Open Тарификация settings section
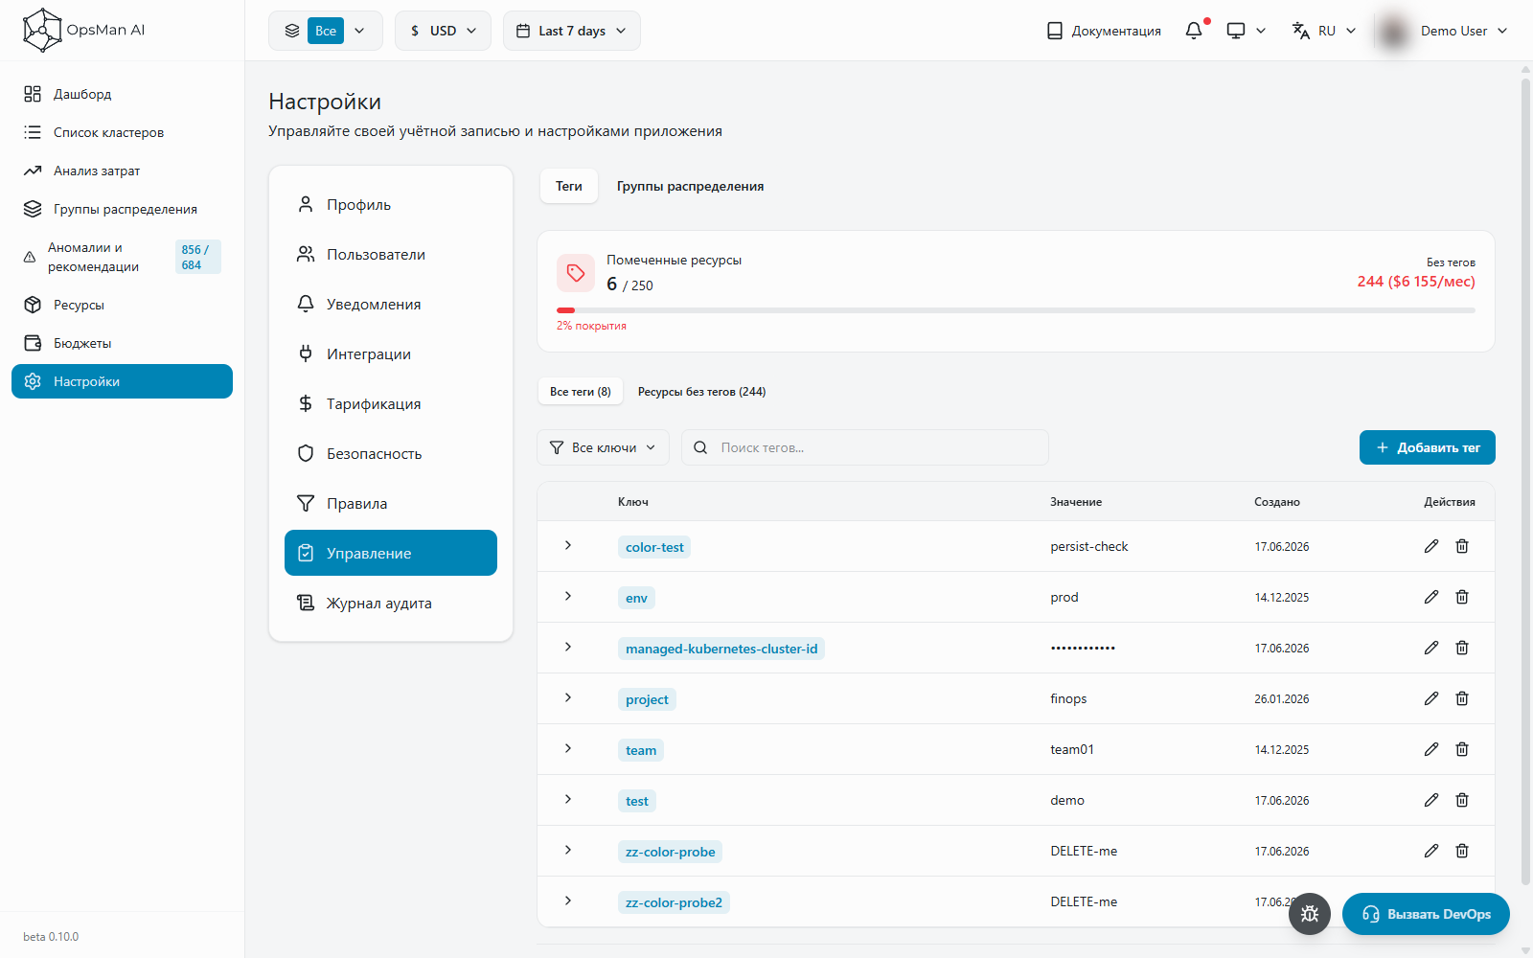The height and width of the screenshot is (958, 1533). click(391, 403)
